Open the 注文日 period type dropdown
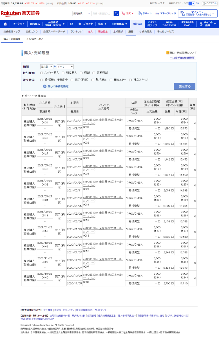 point(46,67)
